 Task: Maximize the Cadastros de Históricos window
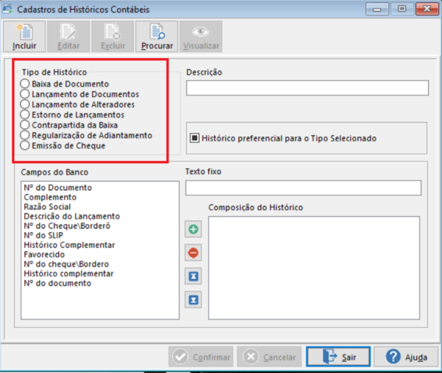click(402, 9)
